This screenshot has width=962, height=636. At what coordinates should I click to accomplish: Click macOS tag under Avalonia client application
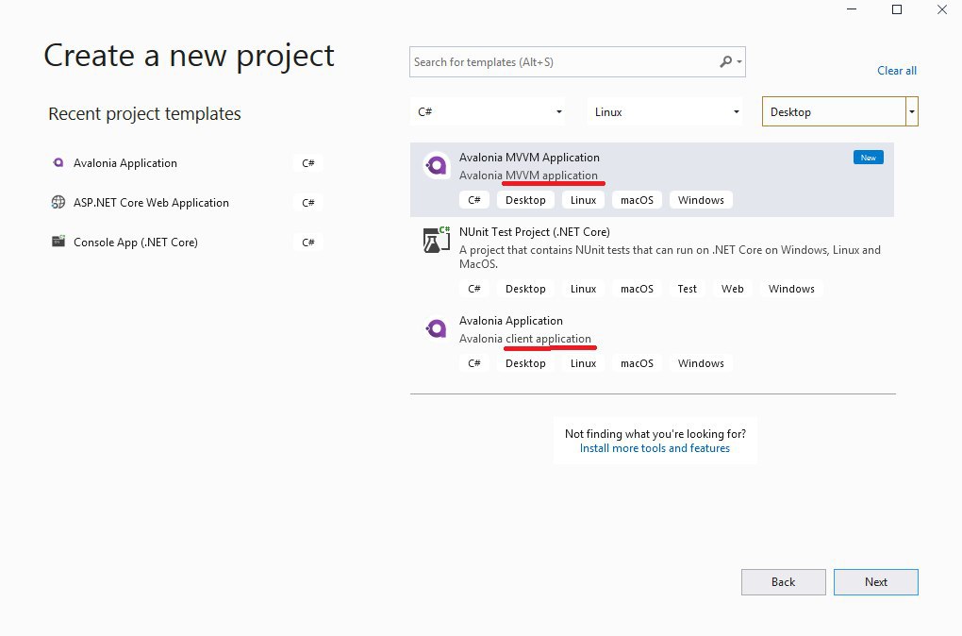click(637, 363)
